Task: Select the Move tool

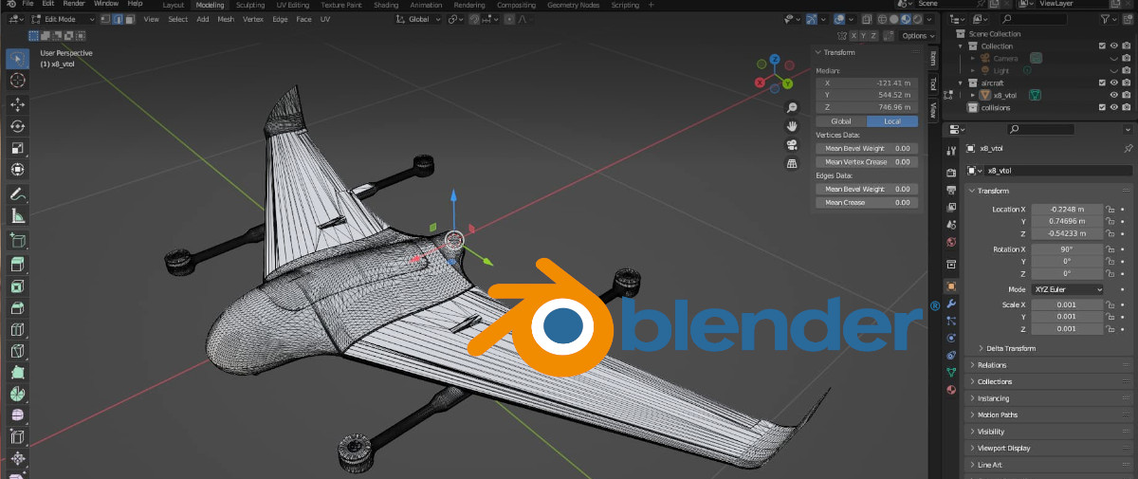Action: (x=17, y=104)
